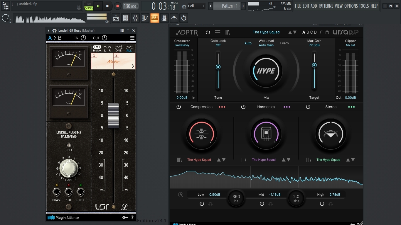Open the piano roll

[145, 18]
